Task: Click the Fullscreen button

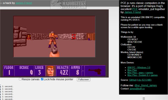Action: point(83,79)
